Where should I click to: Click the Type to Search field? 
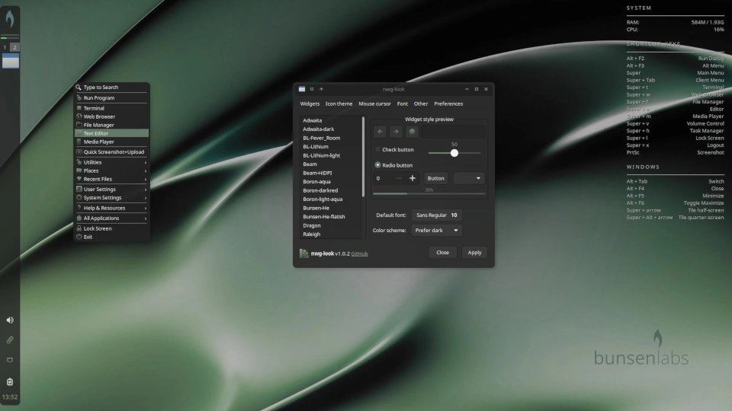coord(111,87)
